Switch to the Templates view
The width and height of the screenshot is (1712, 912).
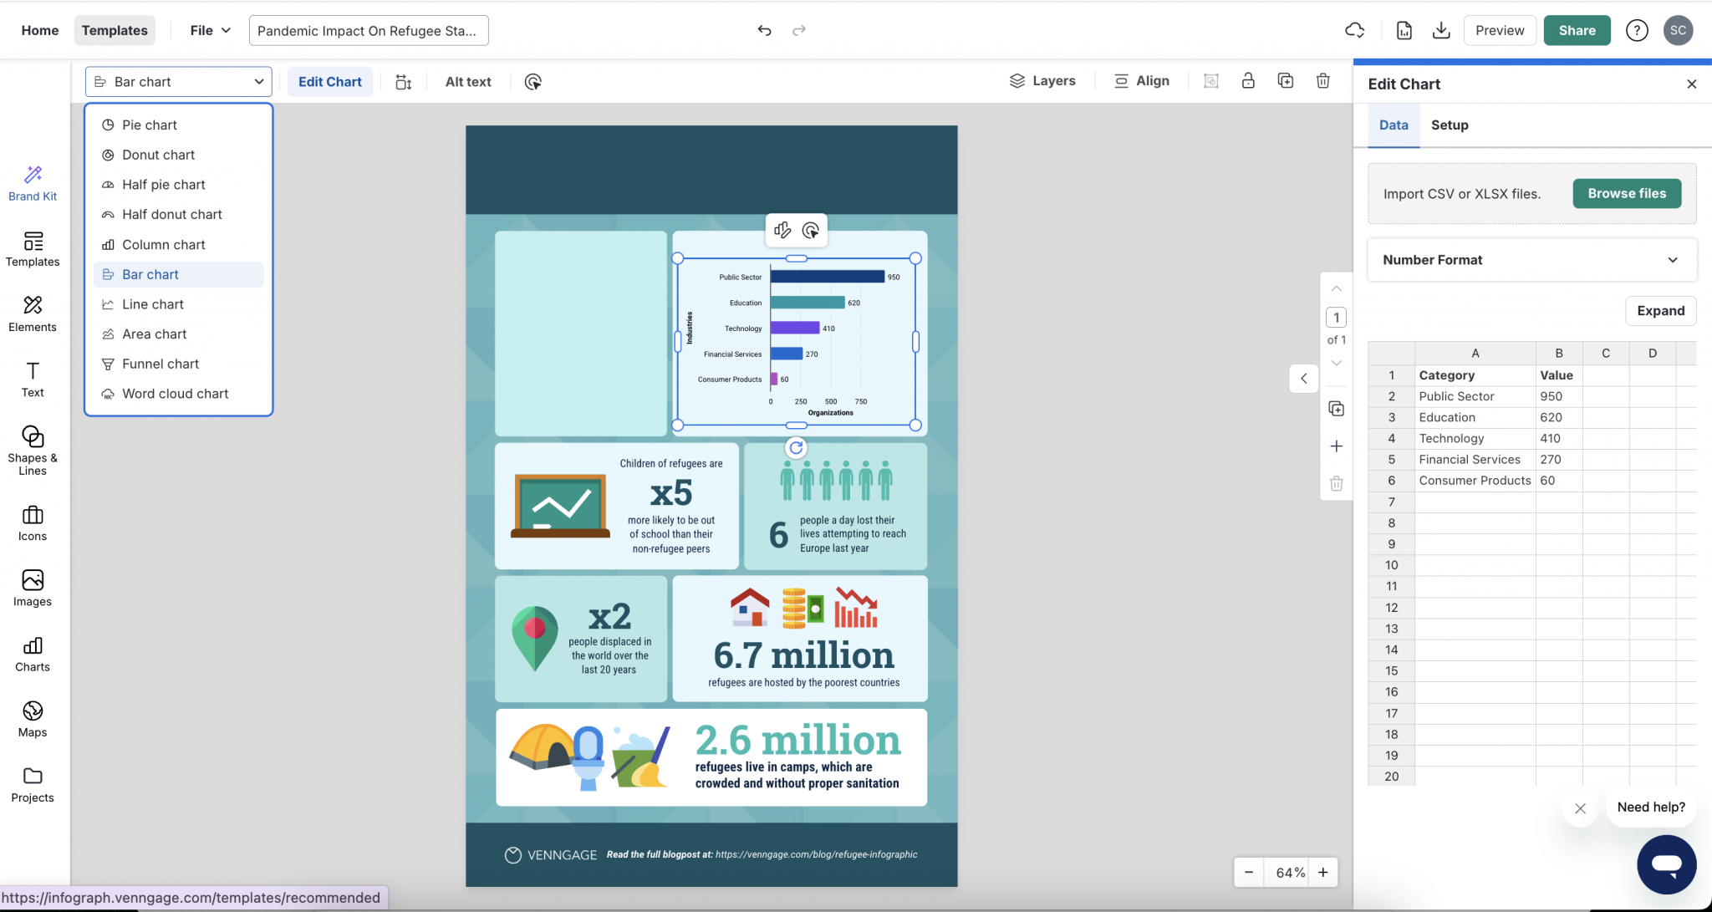[115, 30]
